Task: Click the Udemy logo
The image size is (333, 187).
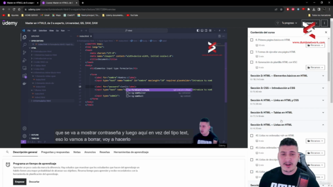Action: tap(10, 23)
